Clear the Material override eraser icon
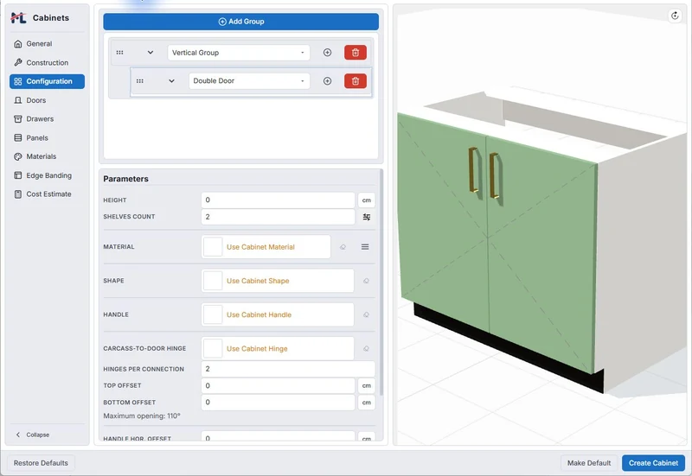Screen dimensions: 692x476 tap(343, 247)
